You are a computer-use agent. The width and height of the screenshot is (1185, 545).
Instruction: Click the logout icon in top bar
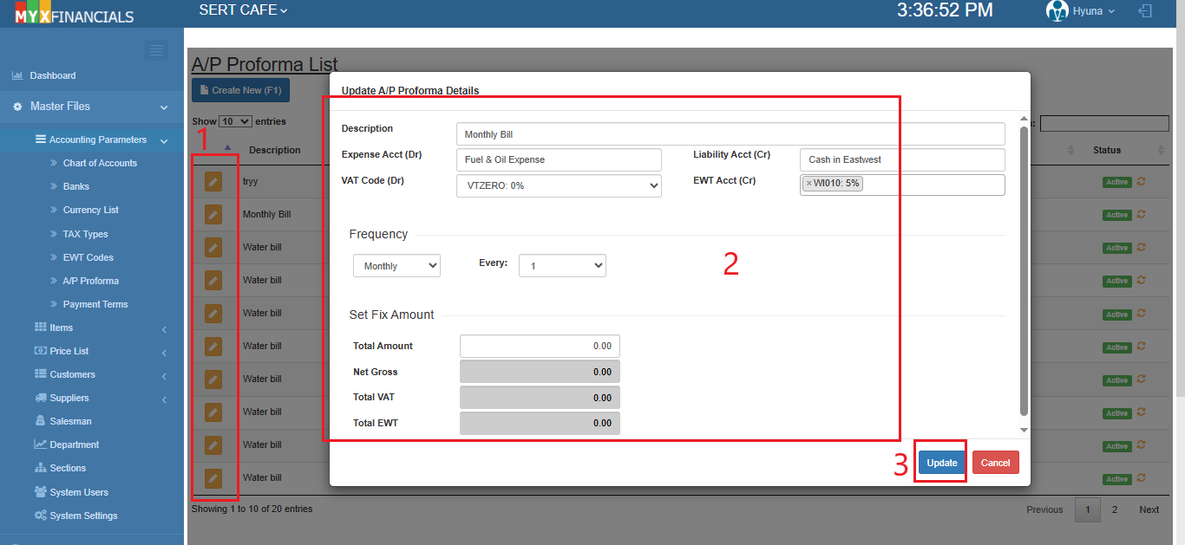(x=1146, y=11)
